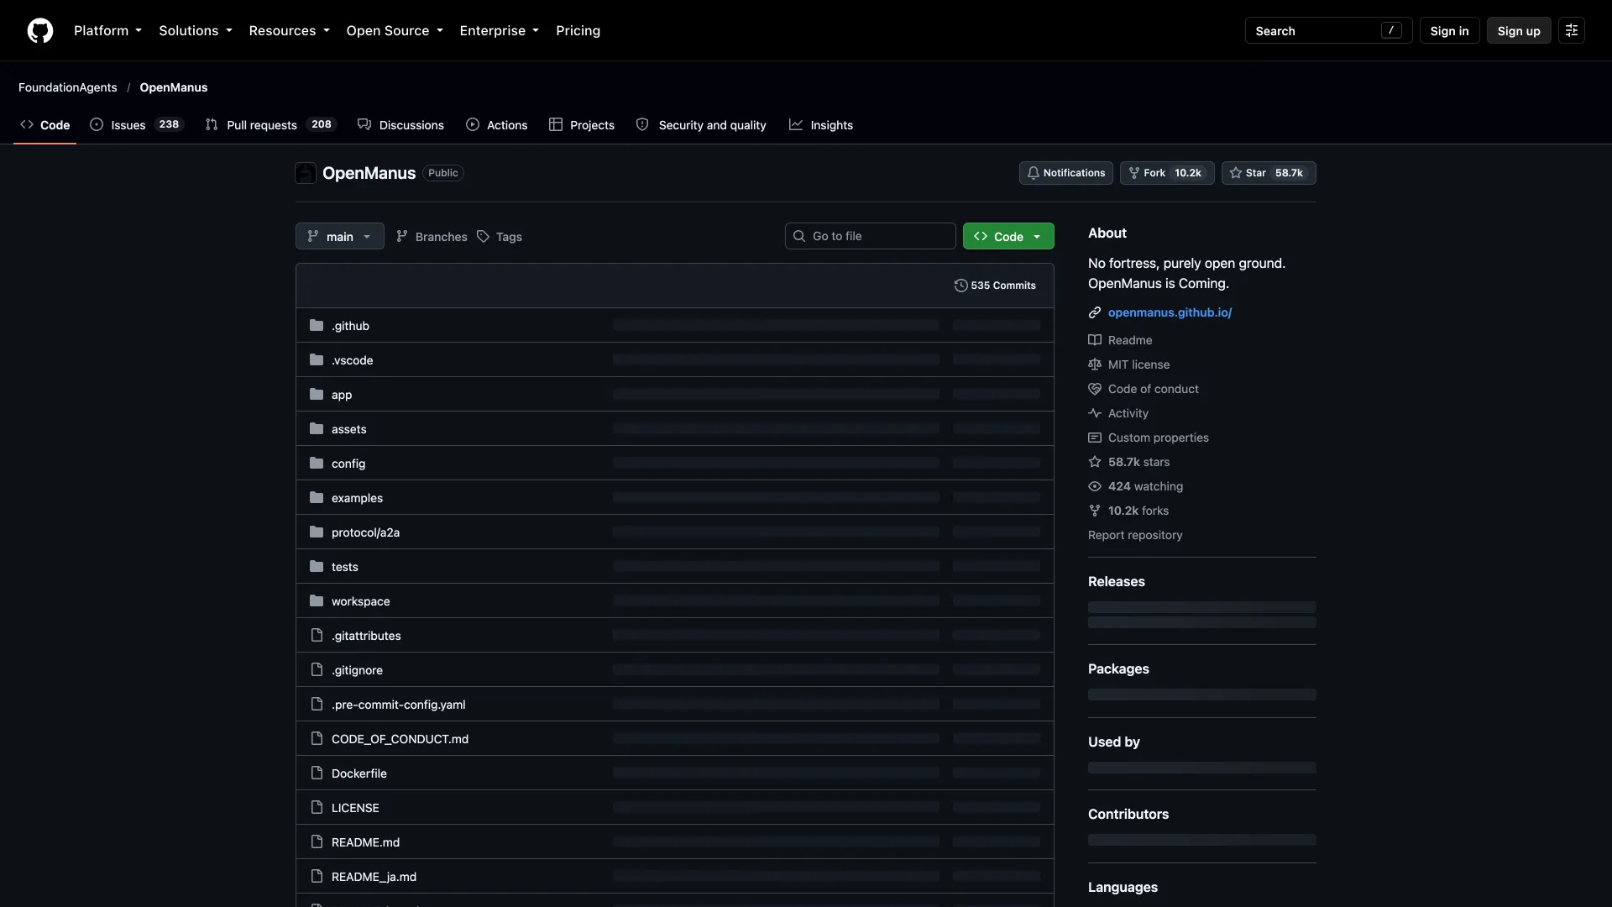Open Security and quality tab
Viewport: 1612px width, 907px height.
click(701, 124)
